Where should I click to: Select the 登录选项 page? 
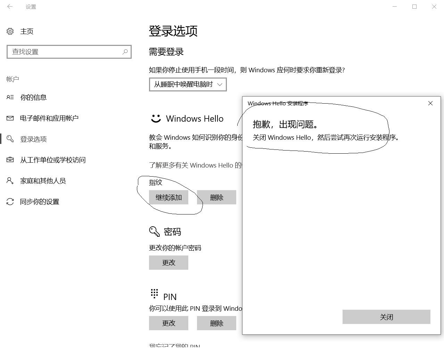point(33,139)
